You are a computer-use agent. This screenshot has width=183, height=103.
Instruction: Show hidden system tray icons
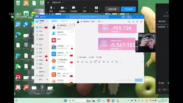(x=129, y=100)
